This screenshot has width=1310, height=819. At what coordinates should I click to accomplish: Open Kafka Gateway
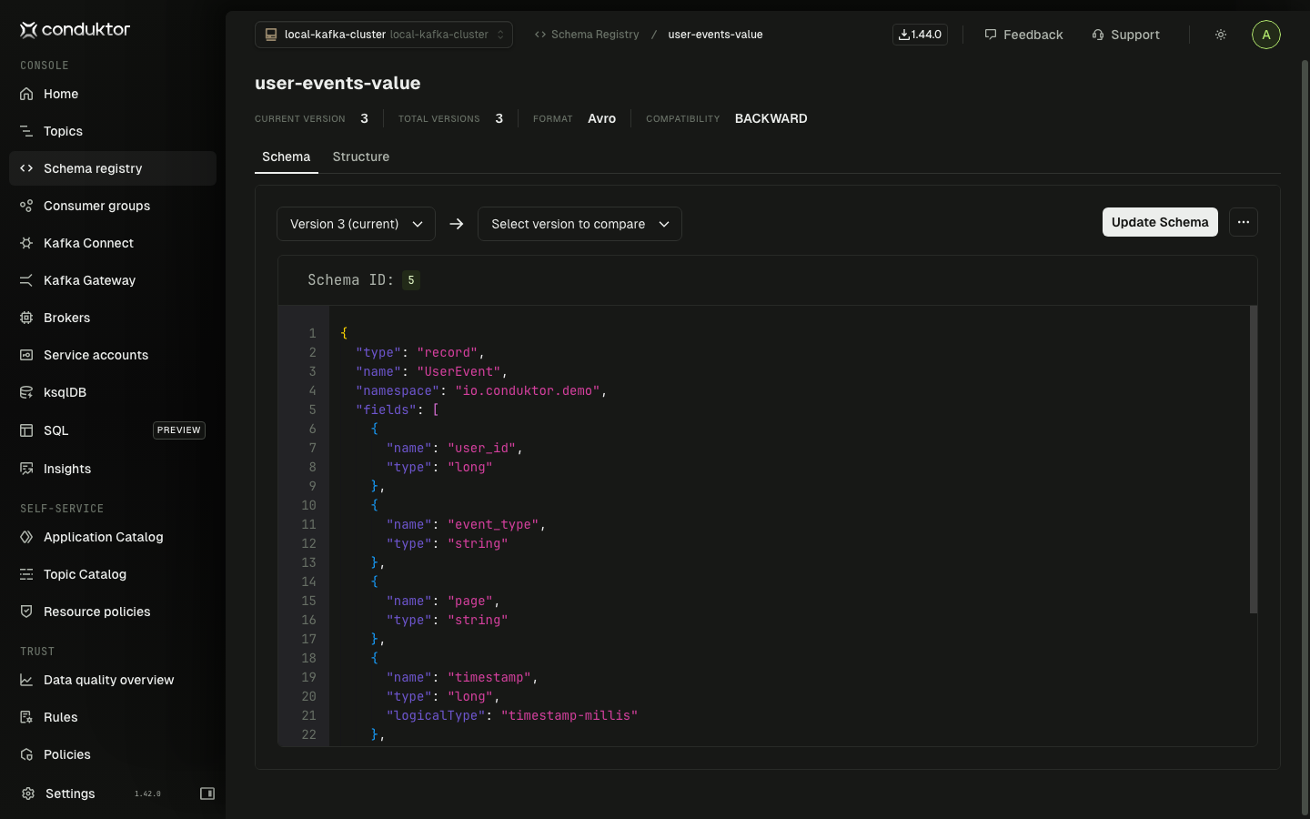click(89, 280)
